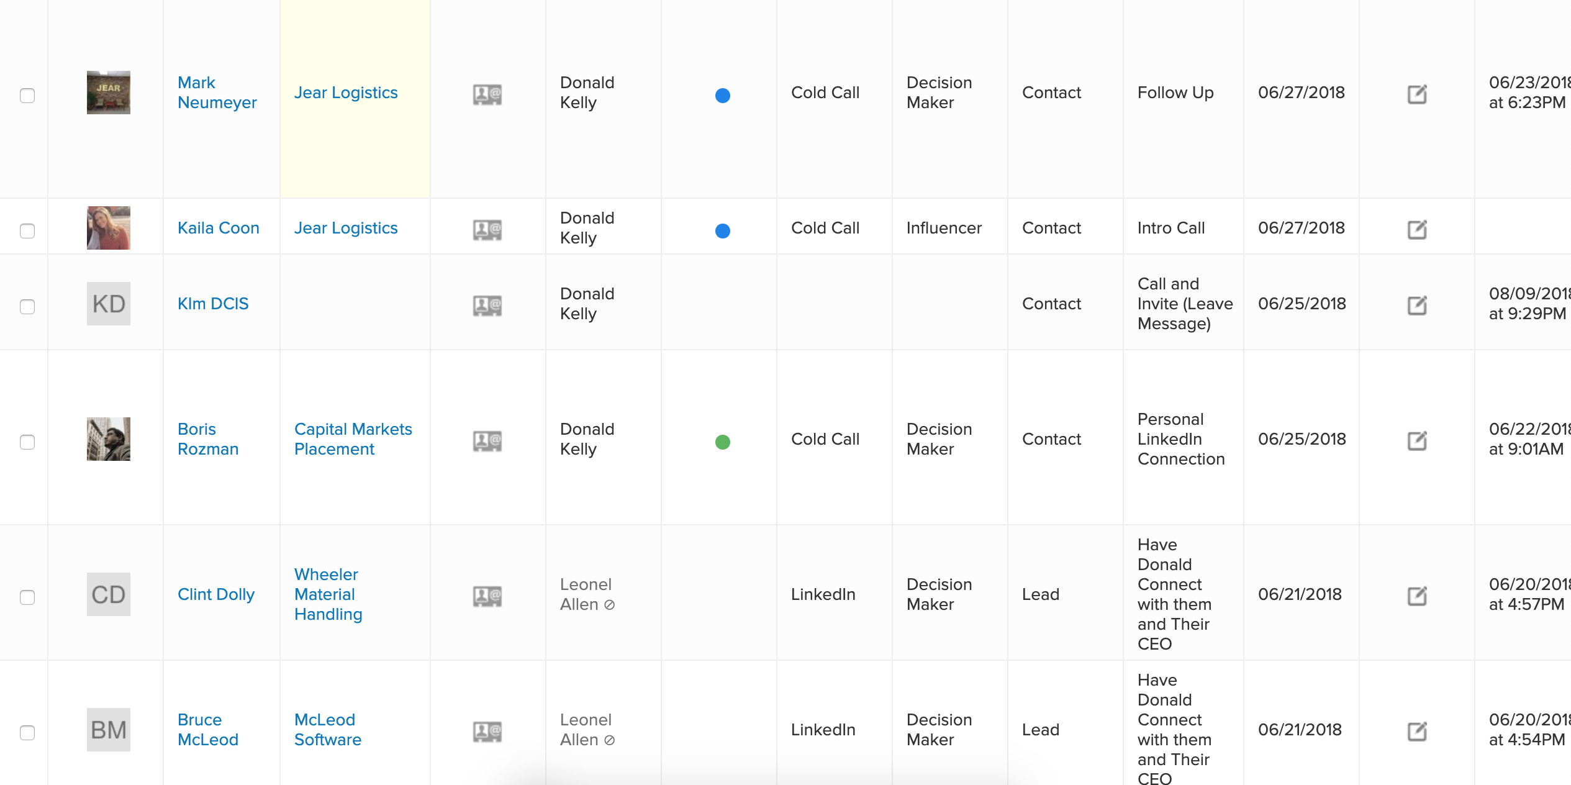
Task: Open contact card icon for KIm DCIS
Action: pos(487,306)
